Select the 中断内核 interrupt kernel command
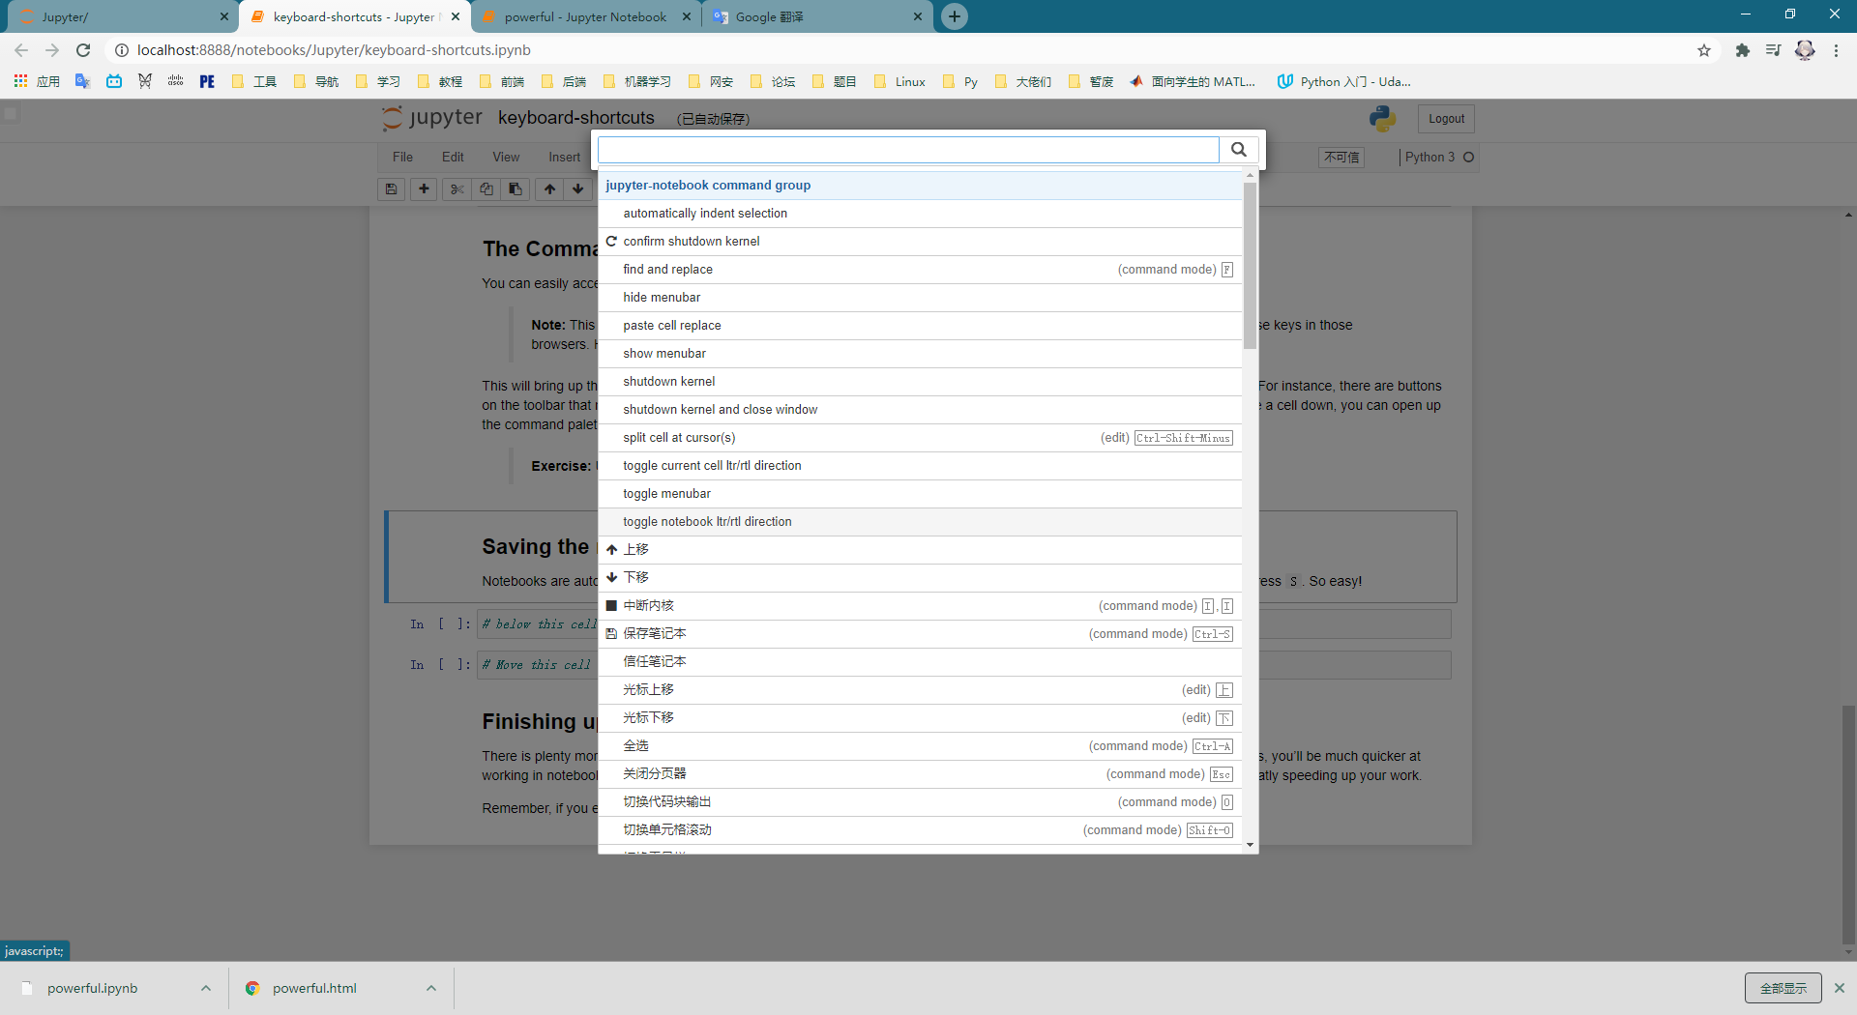The width and height of the screenshot is (1857, 1015). pos(920,606)
